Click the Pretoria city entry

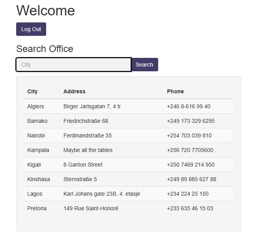(37, 208)
